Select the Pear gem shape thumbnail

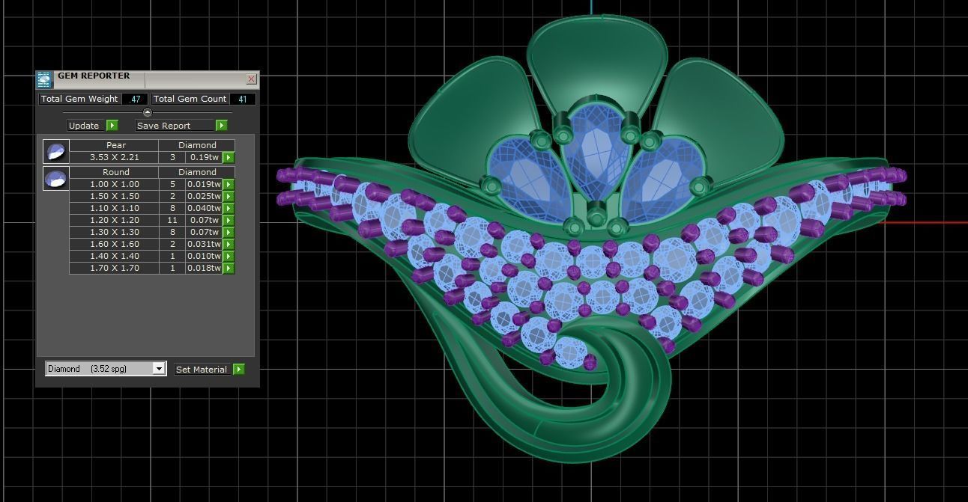click(55, 151)
